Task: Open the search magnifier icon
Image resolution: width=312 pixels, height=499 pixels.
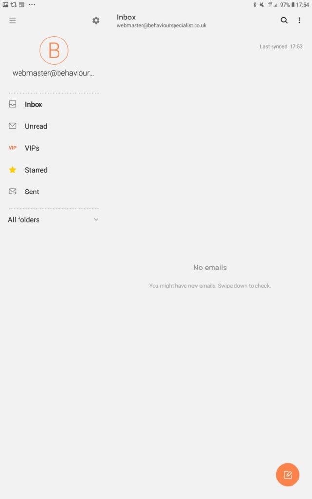Action: pyautogui.click(x=284, y=20)
